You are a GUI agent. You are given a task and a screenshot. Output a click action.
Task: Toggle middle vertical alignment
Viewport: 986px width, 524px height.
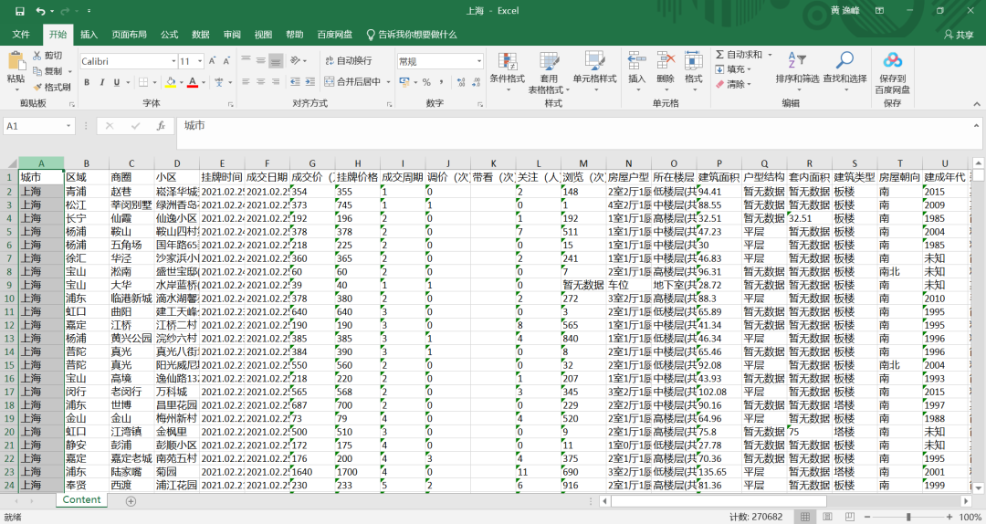[x=260, y=60]
